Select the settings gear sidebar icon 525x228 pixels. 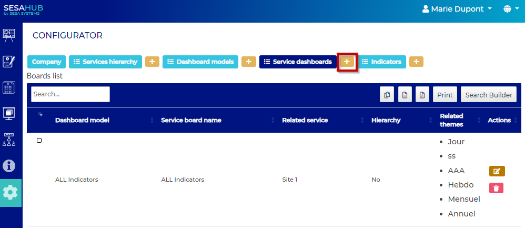[10, 193]
